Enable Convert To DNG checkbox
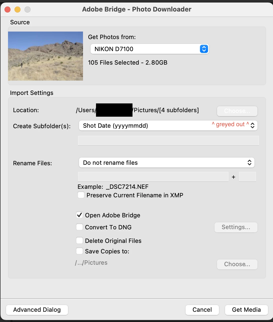The width and height of the screenshot is (273, 322). pos(79,227)
